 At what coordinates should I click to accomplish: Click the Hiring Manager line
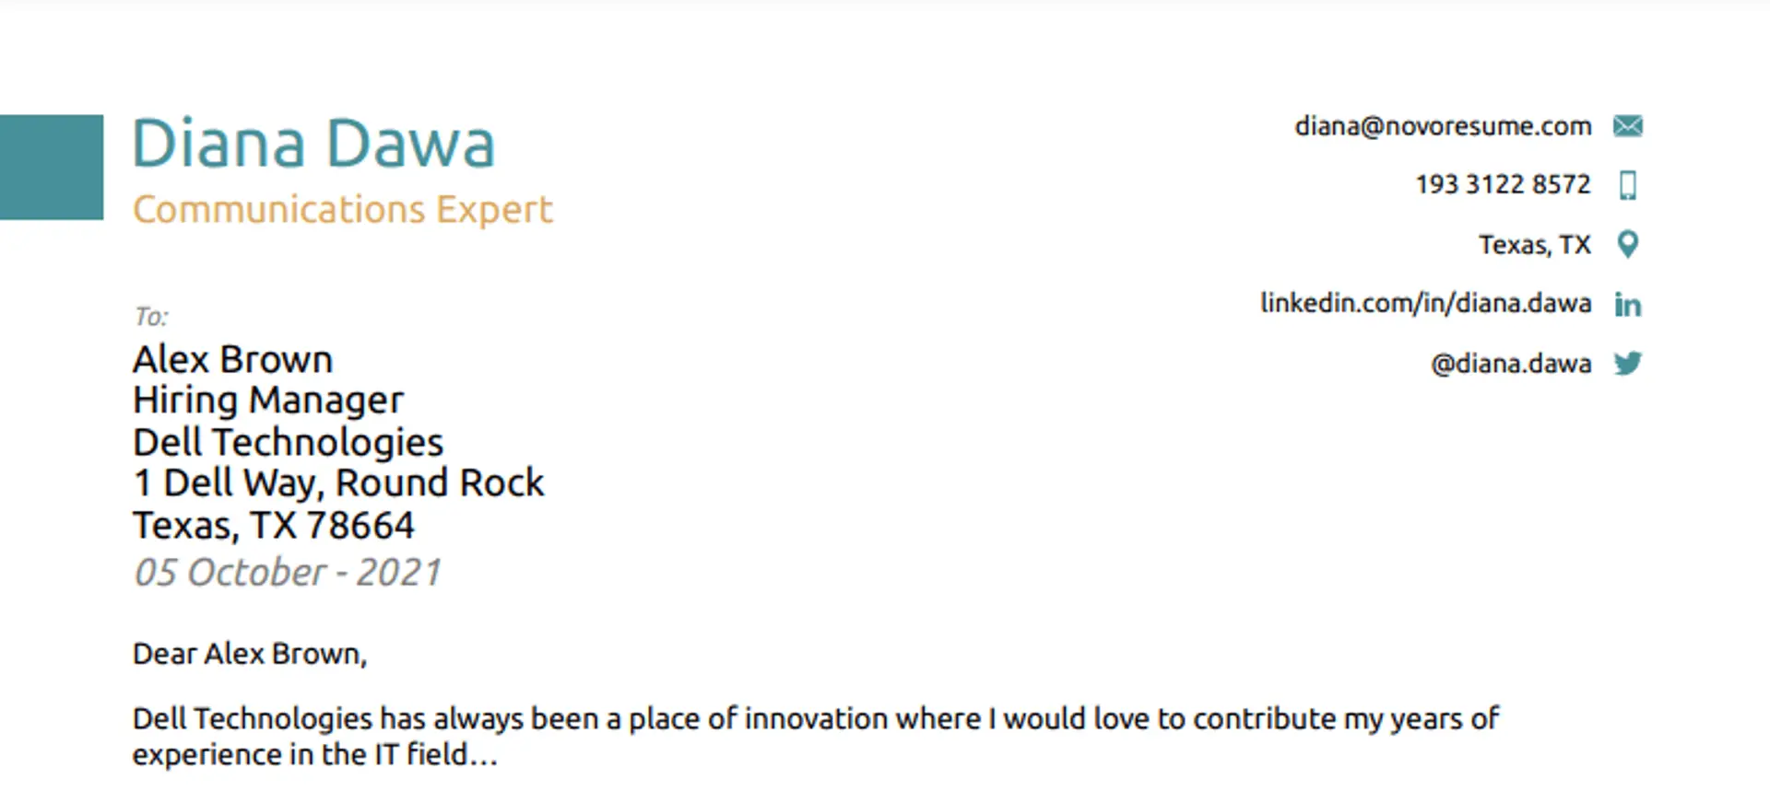pos(268,401)
